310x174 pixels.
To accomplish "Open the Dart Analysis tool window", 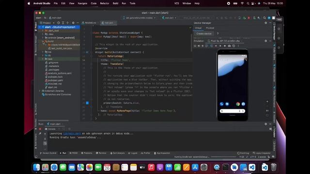I will point(117,153).
